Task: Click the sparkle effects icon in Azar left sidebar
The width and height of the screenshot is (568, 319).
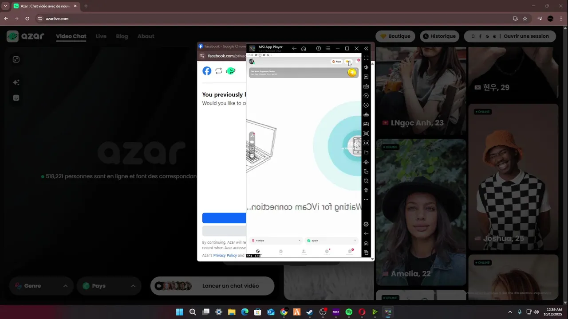Action: [16, 82]
